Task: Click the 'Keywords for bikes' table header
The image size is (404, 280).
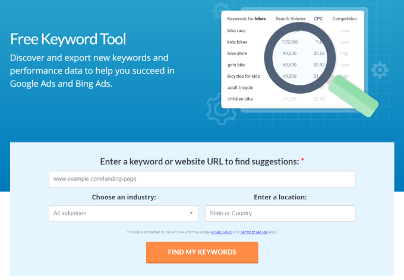Action: (x=247, y=18)
